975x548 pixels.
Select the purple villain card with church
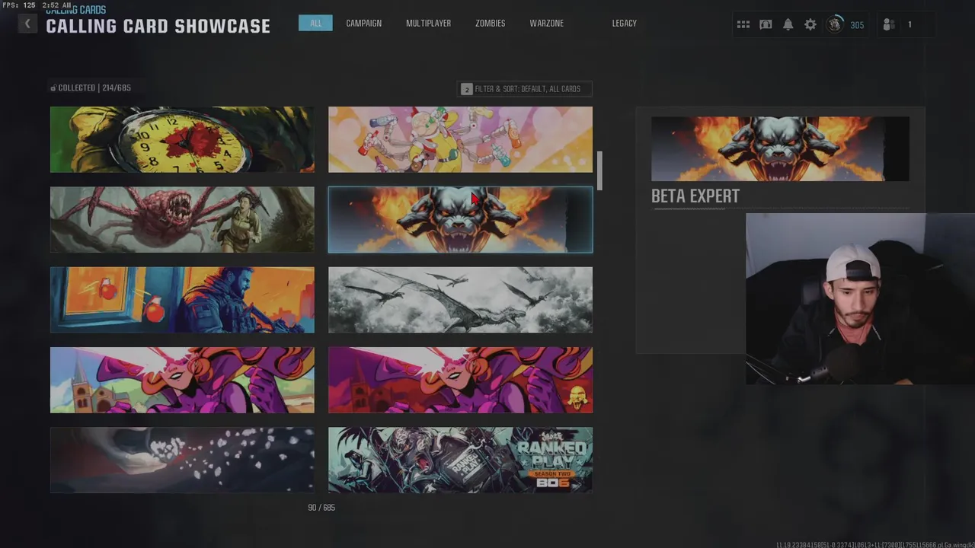coord(182,380)
